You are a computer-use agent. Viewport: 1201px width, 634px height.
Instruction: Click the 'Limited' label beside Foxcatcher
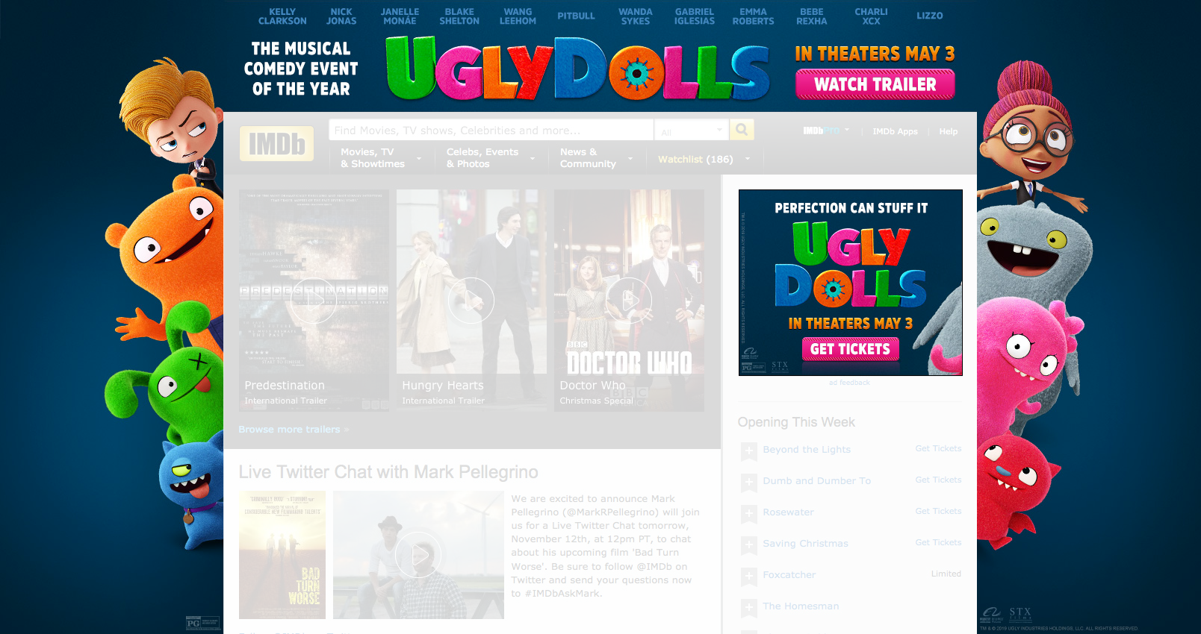(x=946, y=574)
